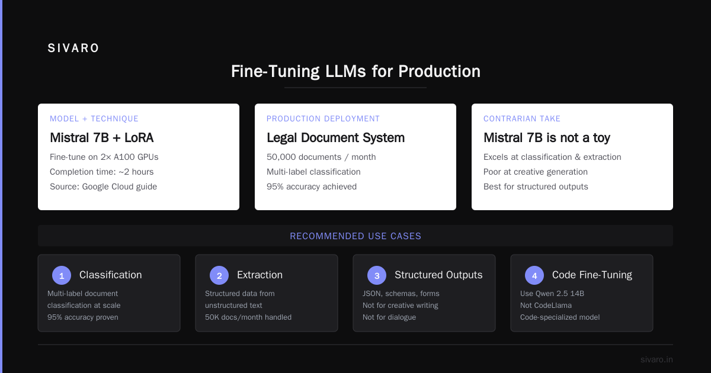
Task: Click the number 2 circle badge
Action: 219,275
